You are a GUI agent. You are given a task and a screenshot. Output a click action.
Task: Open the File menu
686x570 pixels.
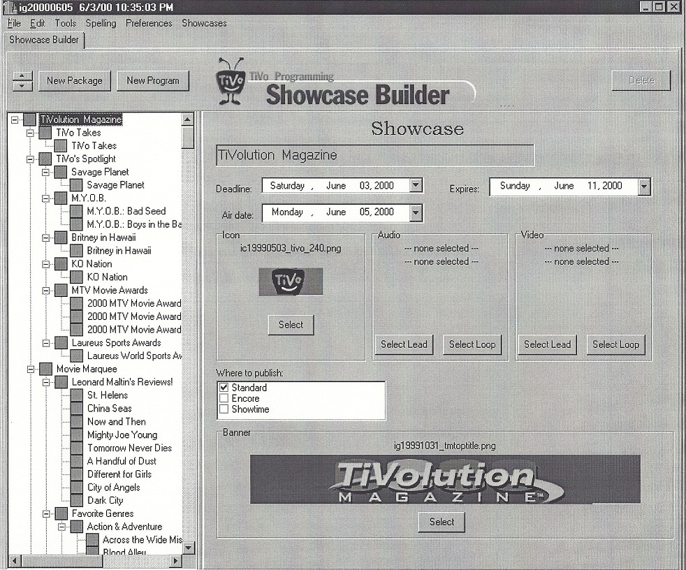(14, 23)
